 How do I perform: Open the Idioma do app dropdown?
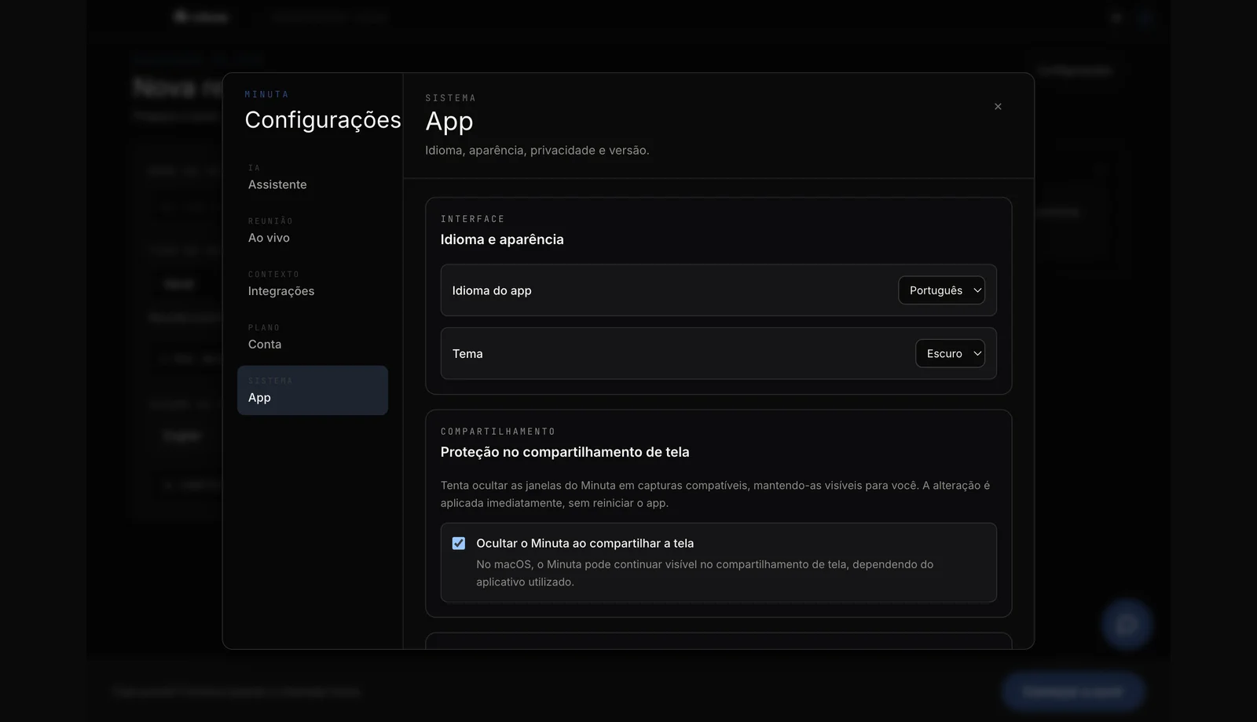click(941, 290)
